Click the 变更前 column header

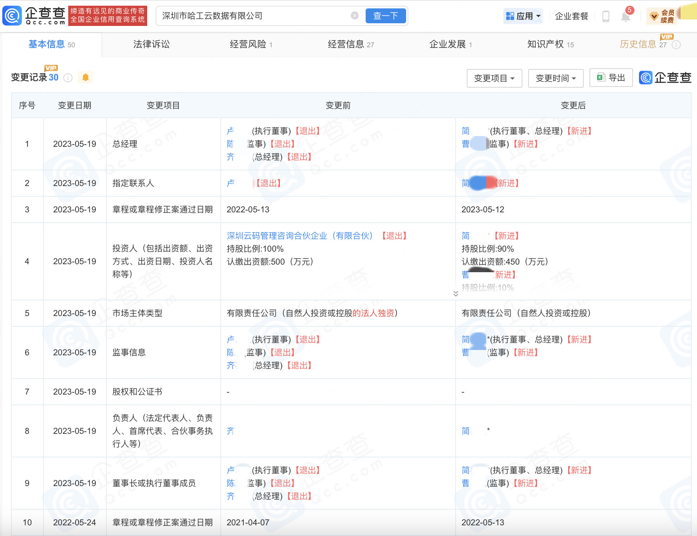tap(338, 106)
